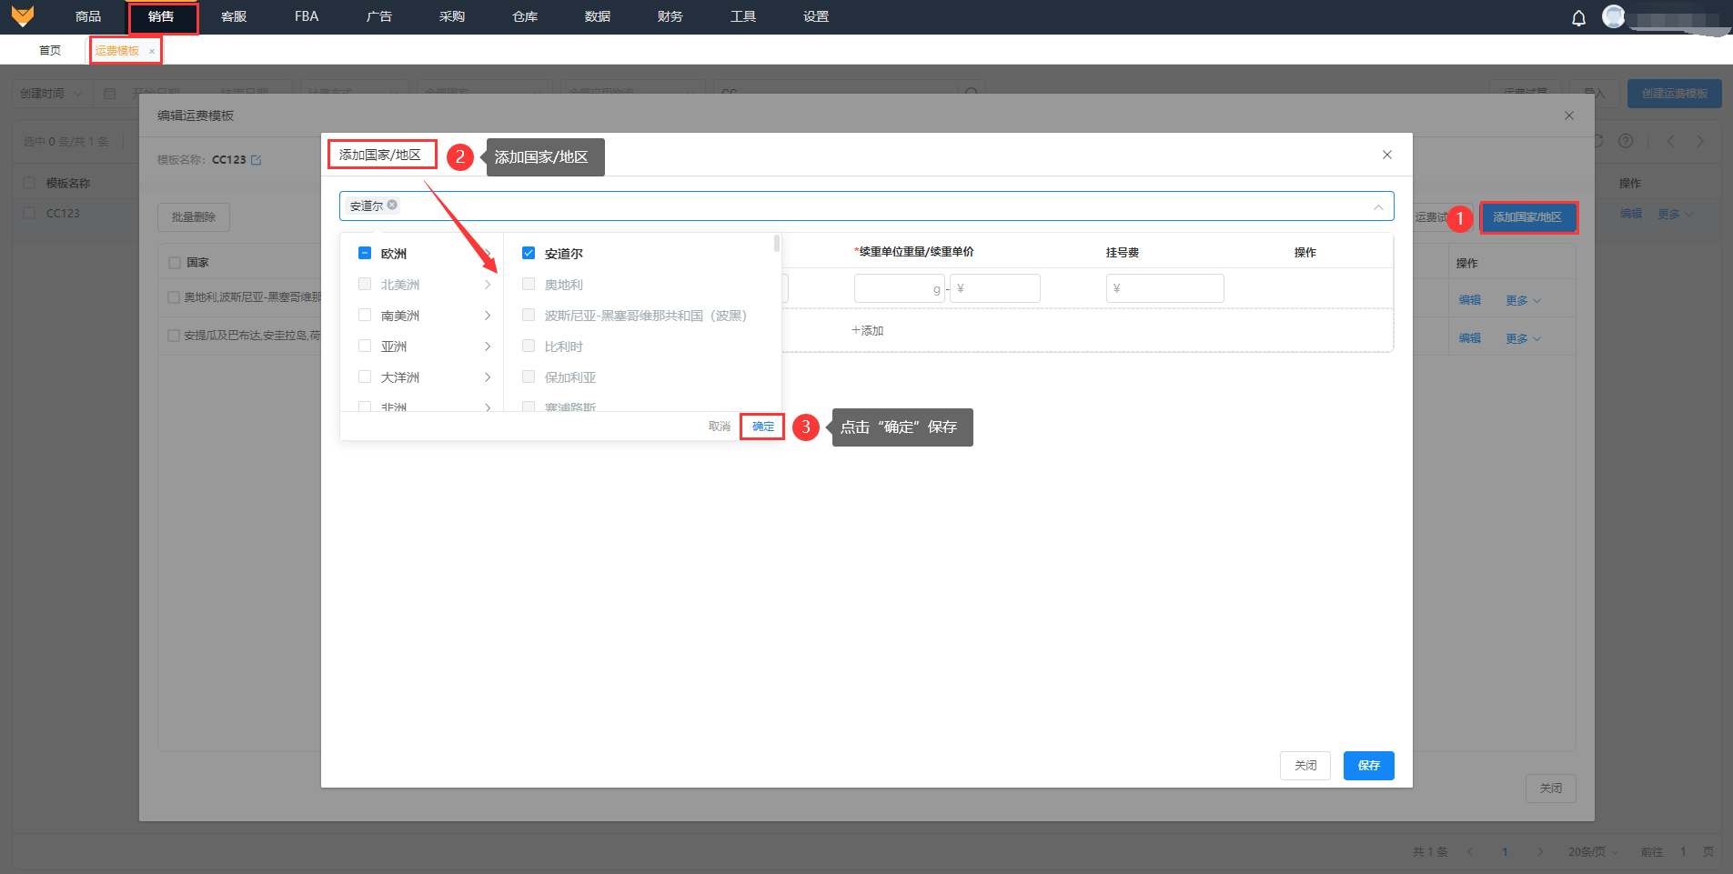Tick the 模板名称 header checkbox
The height and width of the screenshot is (874, 1733).
pyautogui.click(x=29, y=183)
